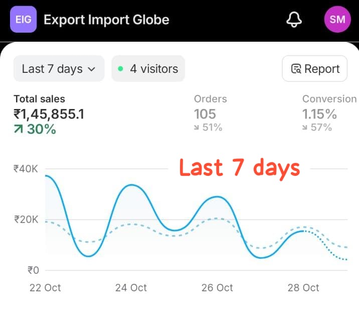Open the SM profile avatar
Image resolution: width=359 pixels, height=313 pixels.
pos(337,20)
